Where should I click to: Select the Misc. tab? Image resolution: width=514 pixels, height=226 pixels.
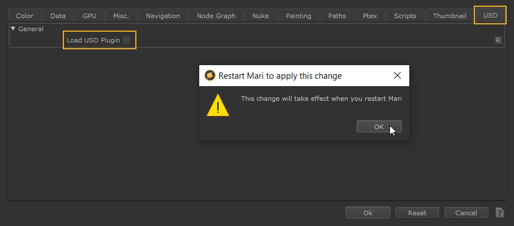(x=121, y=16)
